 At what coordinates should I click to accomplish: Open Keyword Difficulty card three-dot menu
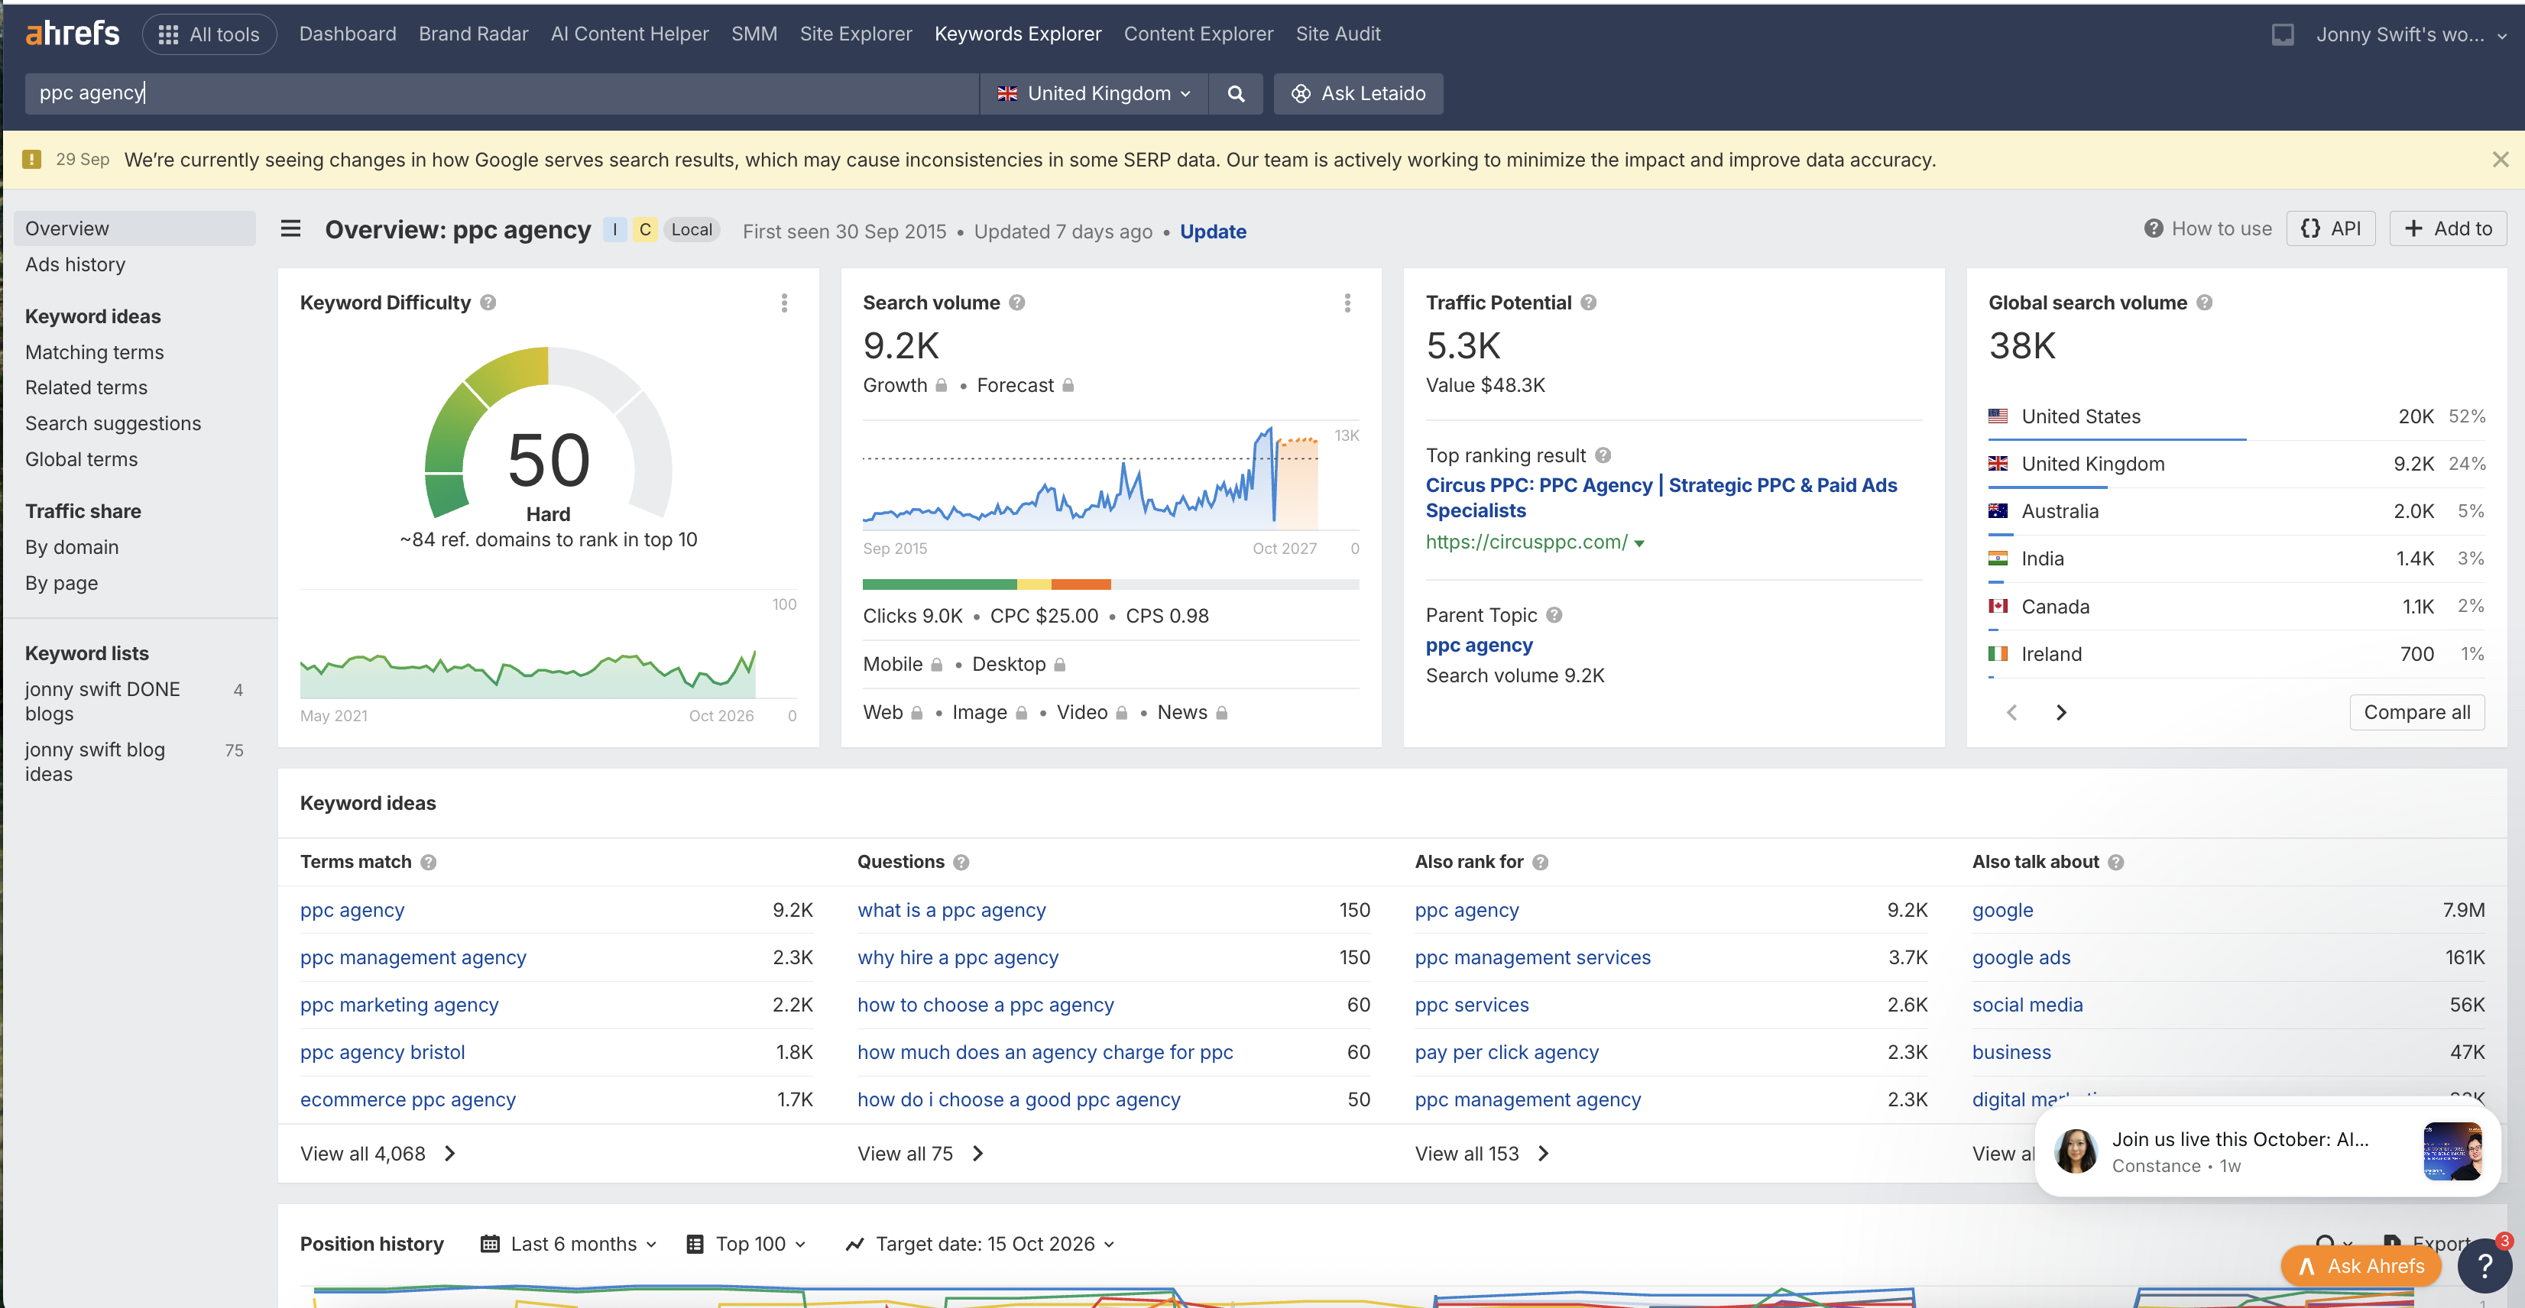click(784, 303)
